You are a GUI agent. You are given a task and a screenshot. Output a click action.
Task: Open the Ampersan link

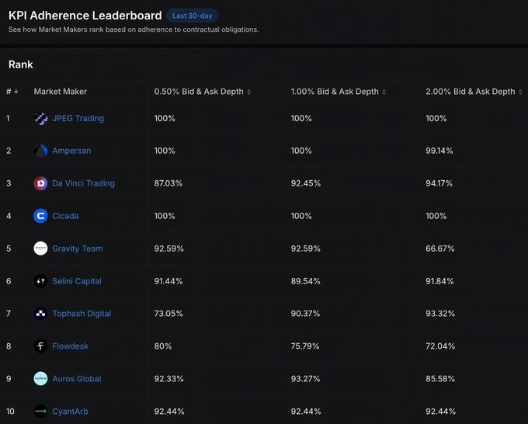pyautogui.click(x=71, y=151)
